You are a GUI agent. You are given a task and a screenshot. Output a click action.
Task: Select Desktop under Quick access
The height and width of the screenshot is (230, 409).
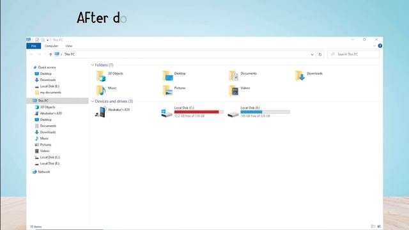pyautogui.click(x=45, y=73)
